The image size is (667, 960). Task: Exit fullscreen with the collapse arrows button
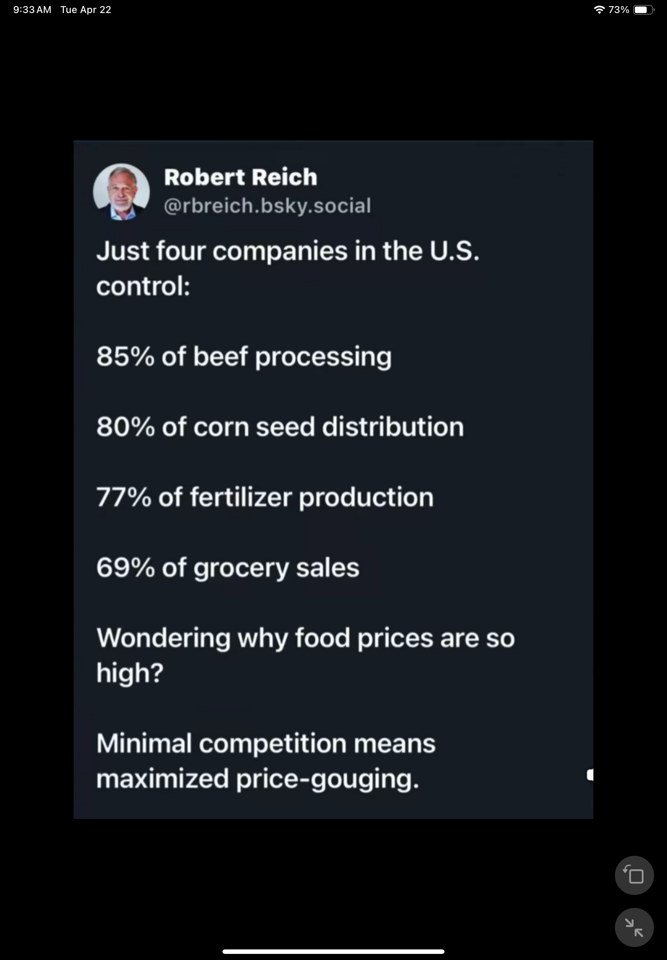tap(634, 927)
